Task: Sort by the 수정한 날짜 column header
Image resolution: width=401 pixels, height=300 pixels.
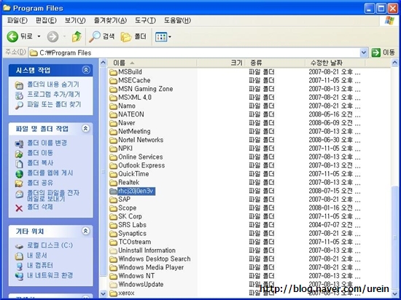Action: point(335,63)
